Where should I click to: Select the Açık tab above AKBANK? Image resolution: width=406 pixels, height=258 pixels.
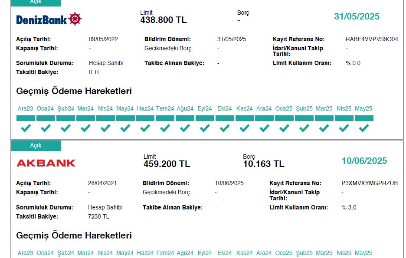[36, 145]
